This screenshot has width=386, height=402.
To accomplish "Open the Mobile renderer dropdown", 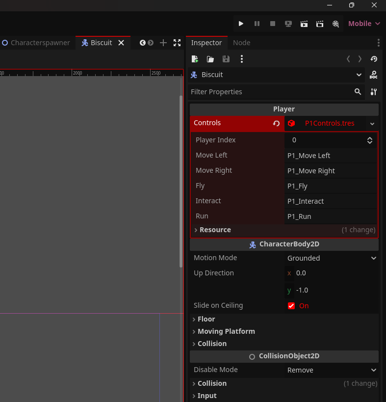I will 364,24.
